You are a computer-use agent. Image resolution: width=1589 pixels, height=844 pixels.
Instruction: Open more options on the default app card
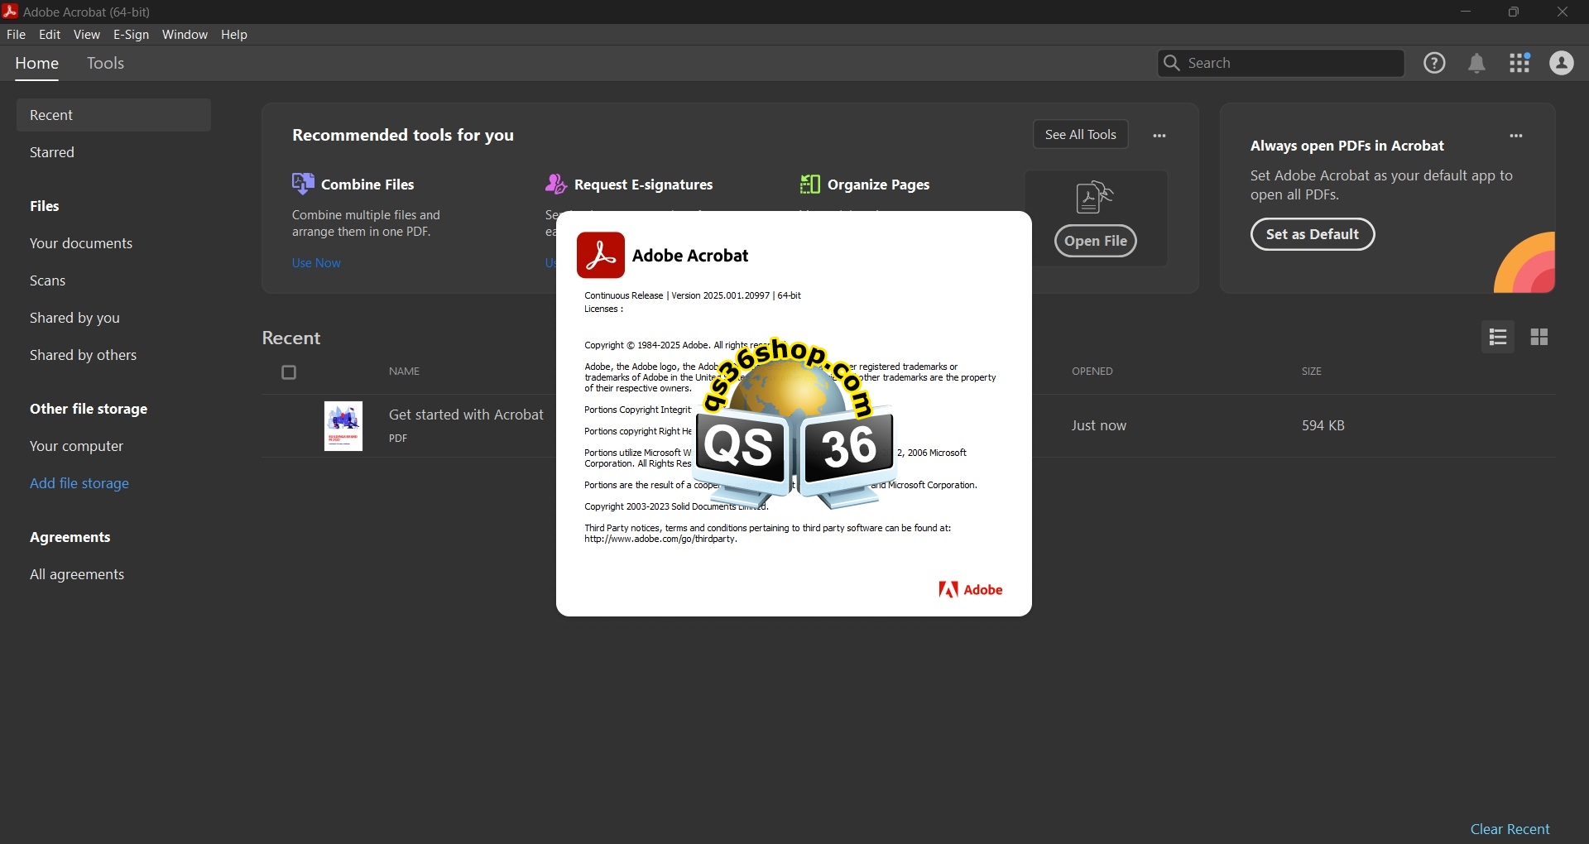(x=1516, y=136)
